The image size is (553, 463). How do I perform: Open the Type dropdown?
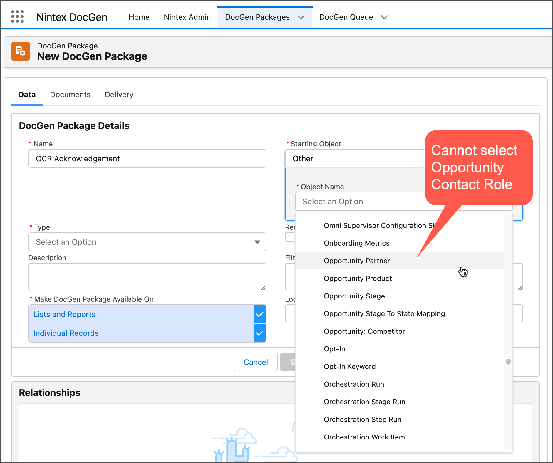click(147, 242)
